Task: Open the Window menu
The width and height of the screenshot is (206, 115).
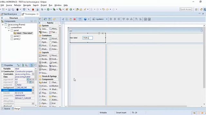Action: point(58,5)
